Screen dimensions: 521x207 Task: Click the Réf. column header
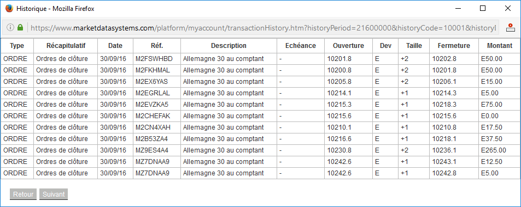tap(157, 46)
